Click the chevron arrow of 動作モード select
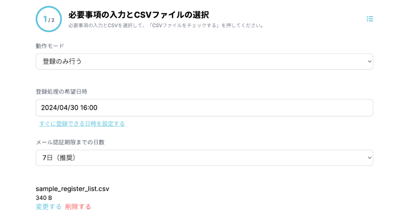The width and height of the screenshot is (413, 219). [370, 61]
